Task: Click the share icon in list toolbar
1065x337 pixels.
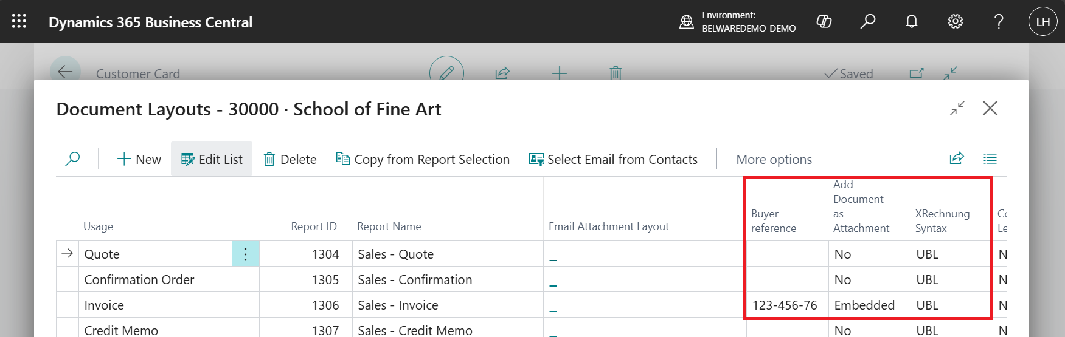Action: coord(957,158)
